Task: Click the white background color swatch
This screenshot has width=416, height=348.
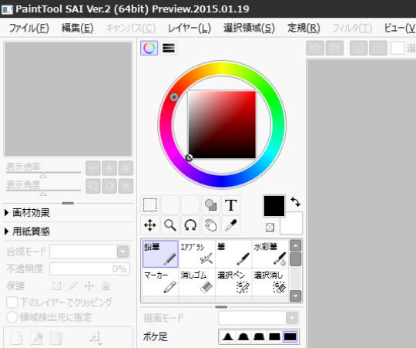Action: 291,224
